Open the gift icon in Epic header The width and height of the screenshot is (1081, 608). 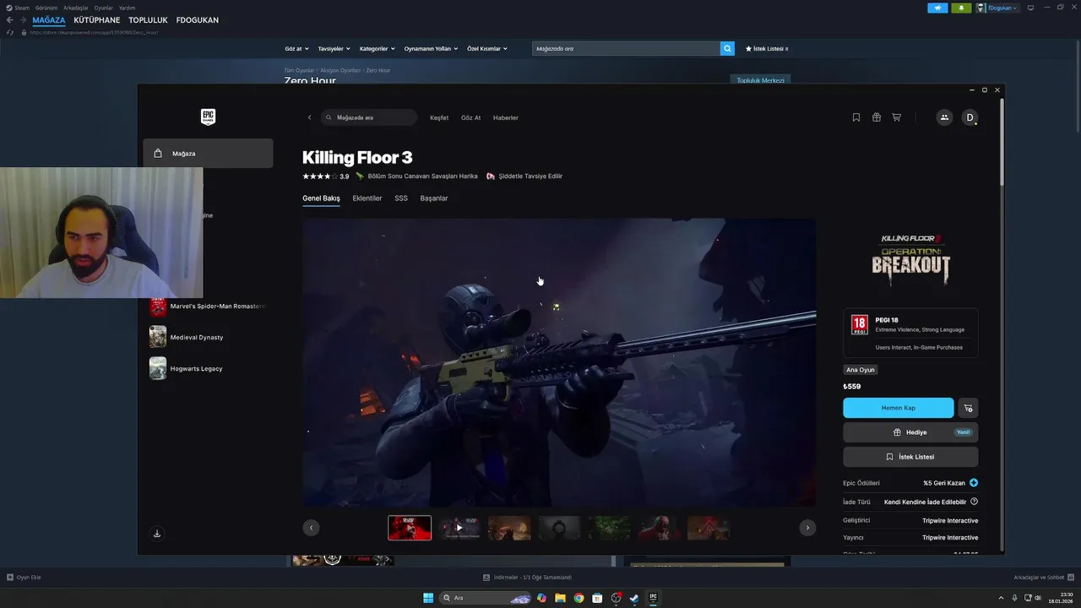(x=877, y=117)
